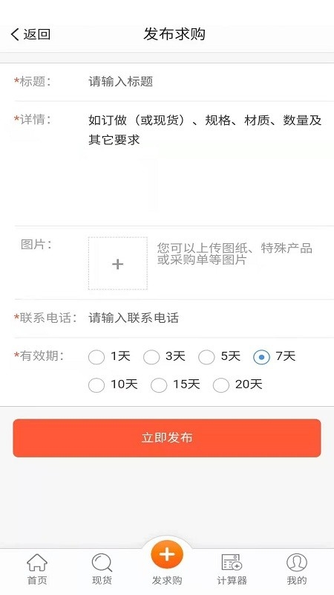The width and height of the screenshot is (334, 595).
Task: Open the 计算器 calculator icon
Action: (x=232, y=562)
